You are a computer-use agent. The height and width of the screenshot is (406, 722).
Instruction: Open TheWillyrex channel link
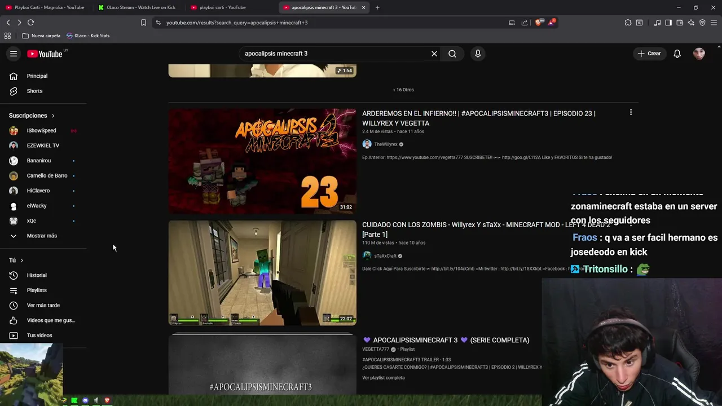pos(386,144)
